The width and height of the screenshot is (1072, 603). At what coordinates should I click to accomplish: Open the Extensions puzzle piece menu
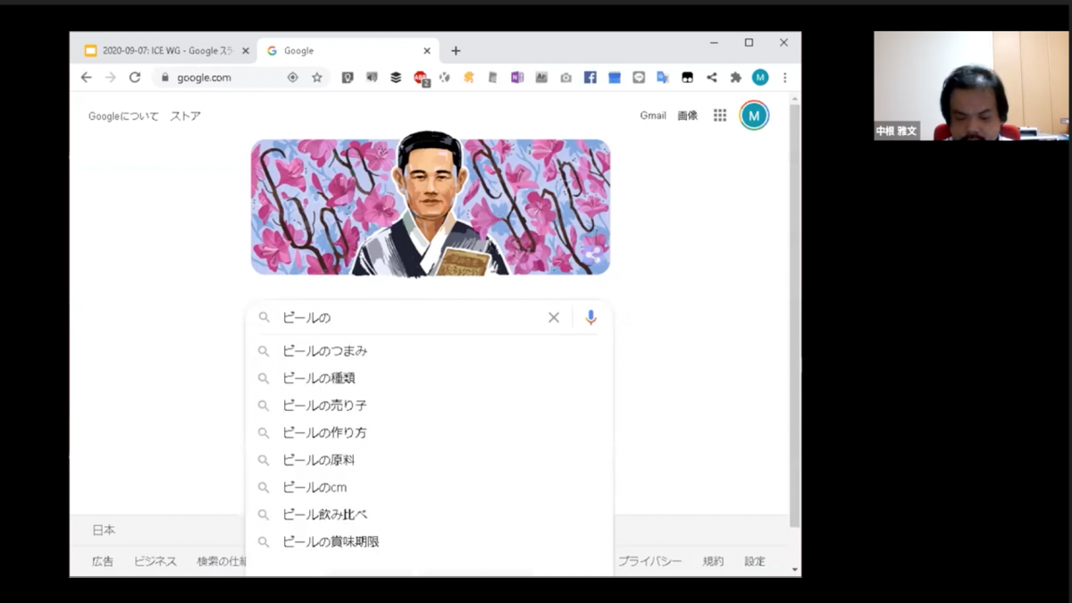tap(736, 78)
